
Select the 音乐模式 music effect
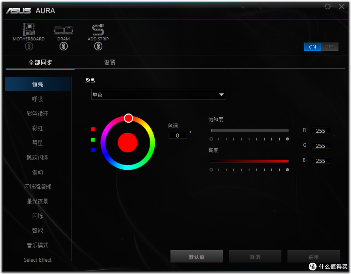click(38, 245)
